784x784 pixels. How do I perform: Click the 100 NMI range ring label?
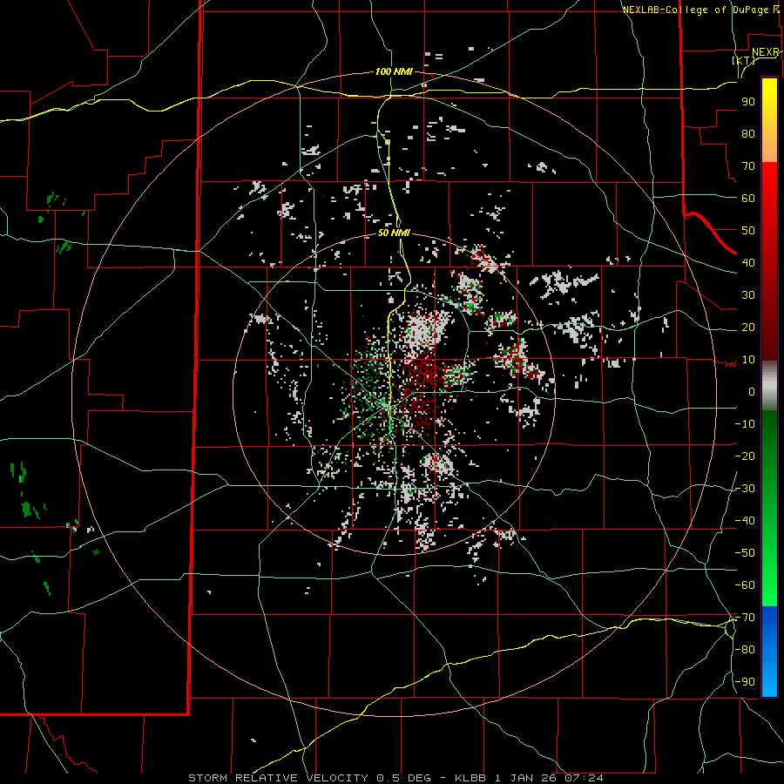coord(394,72)
